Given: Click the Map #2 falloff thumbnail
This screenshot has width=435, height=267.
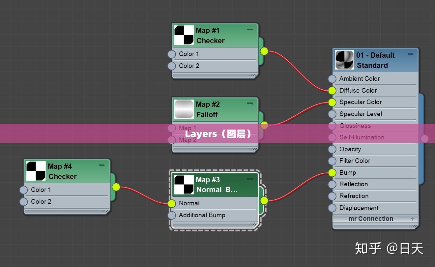Looking at the screenshot, I should 184,109.
